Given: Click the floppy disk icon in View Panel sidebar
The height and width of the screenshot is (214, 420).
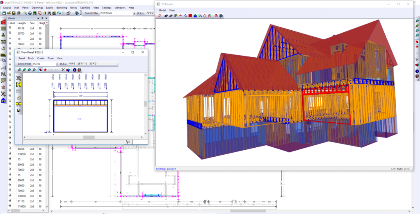Looking at the screenshot, I should coord(18,110).
